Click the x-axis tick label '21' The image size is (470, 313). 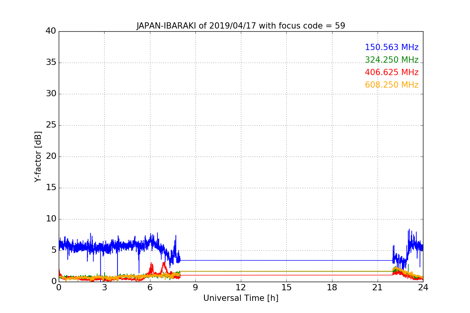point(378,287)
